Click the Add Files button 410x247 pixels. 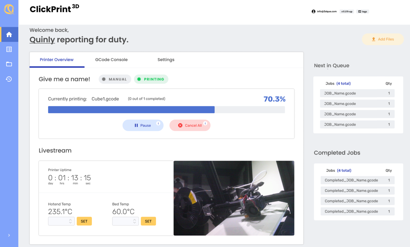click(383, 39)
